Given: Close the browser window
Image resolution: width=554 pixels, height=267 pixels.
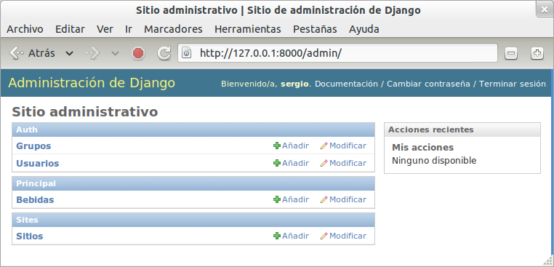Looking at the screenshot, I should tap(545, 10).
